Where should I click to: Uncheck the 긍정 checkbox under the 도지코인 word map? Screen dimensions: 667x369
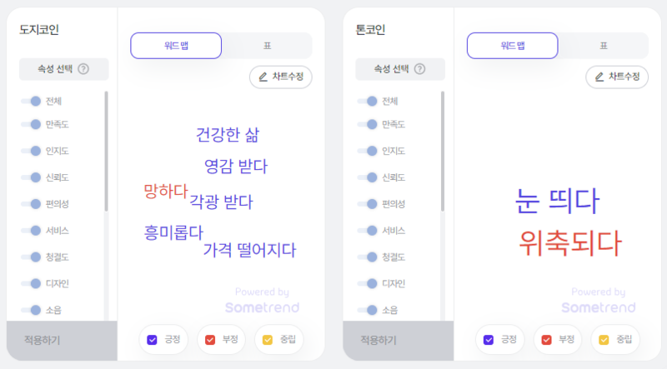click(x=152, y=340)
